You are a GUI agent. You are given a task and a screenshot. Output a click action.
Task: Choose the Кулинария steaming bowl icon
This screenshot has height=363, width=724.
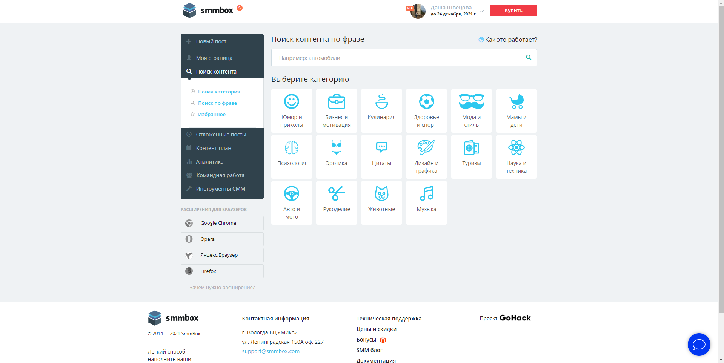tap(381, 101)
